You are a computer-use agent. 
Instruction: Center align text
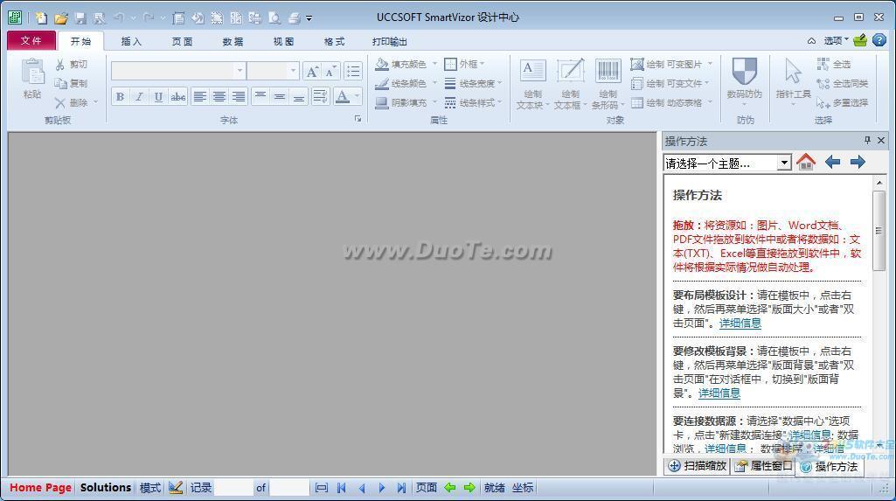(x=219, y=96)
